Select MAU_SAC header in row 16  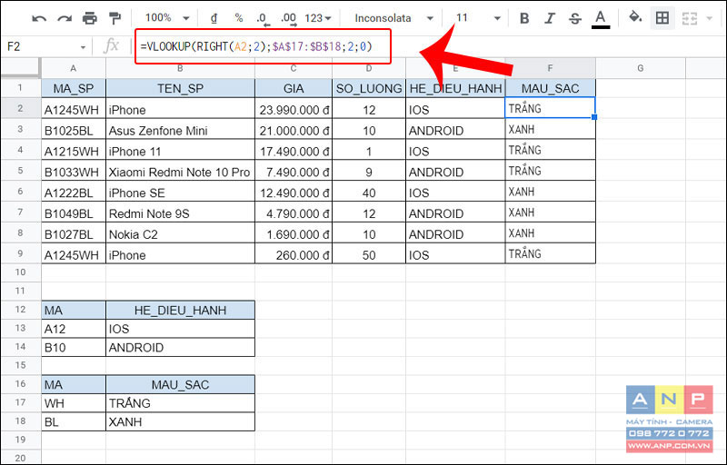click(x=180, y=384)
